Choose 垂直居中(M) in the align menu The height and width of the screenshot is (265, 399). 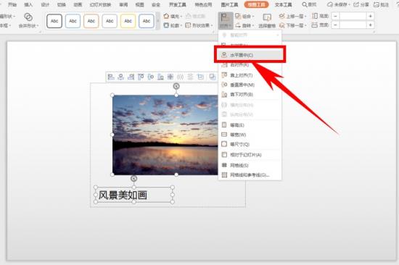click(250, 85)
